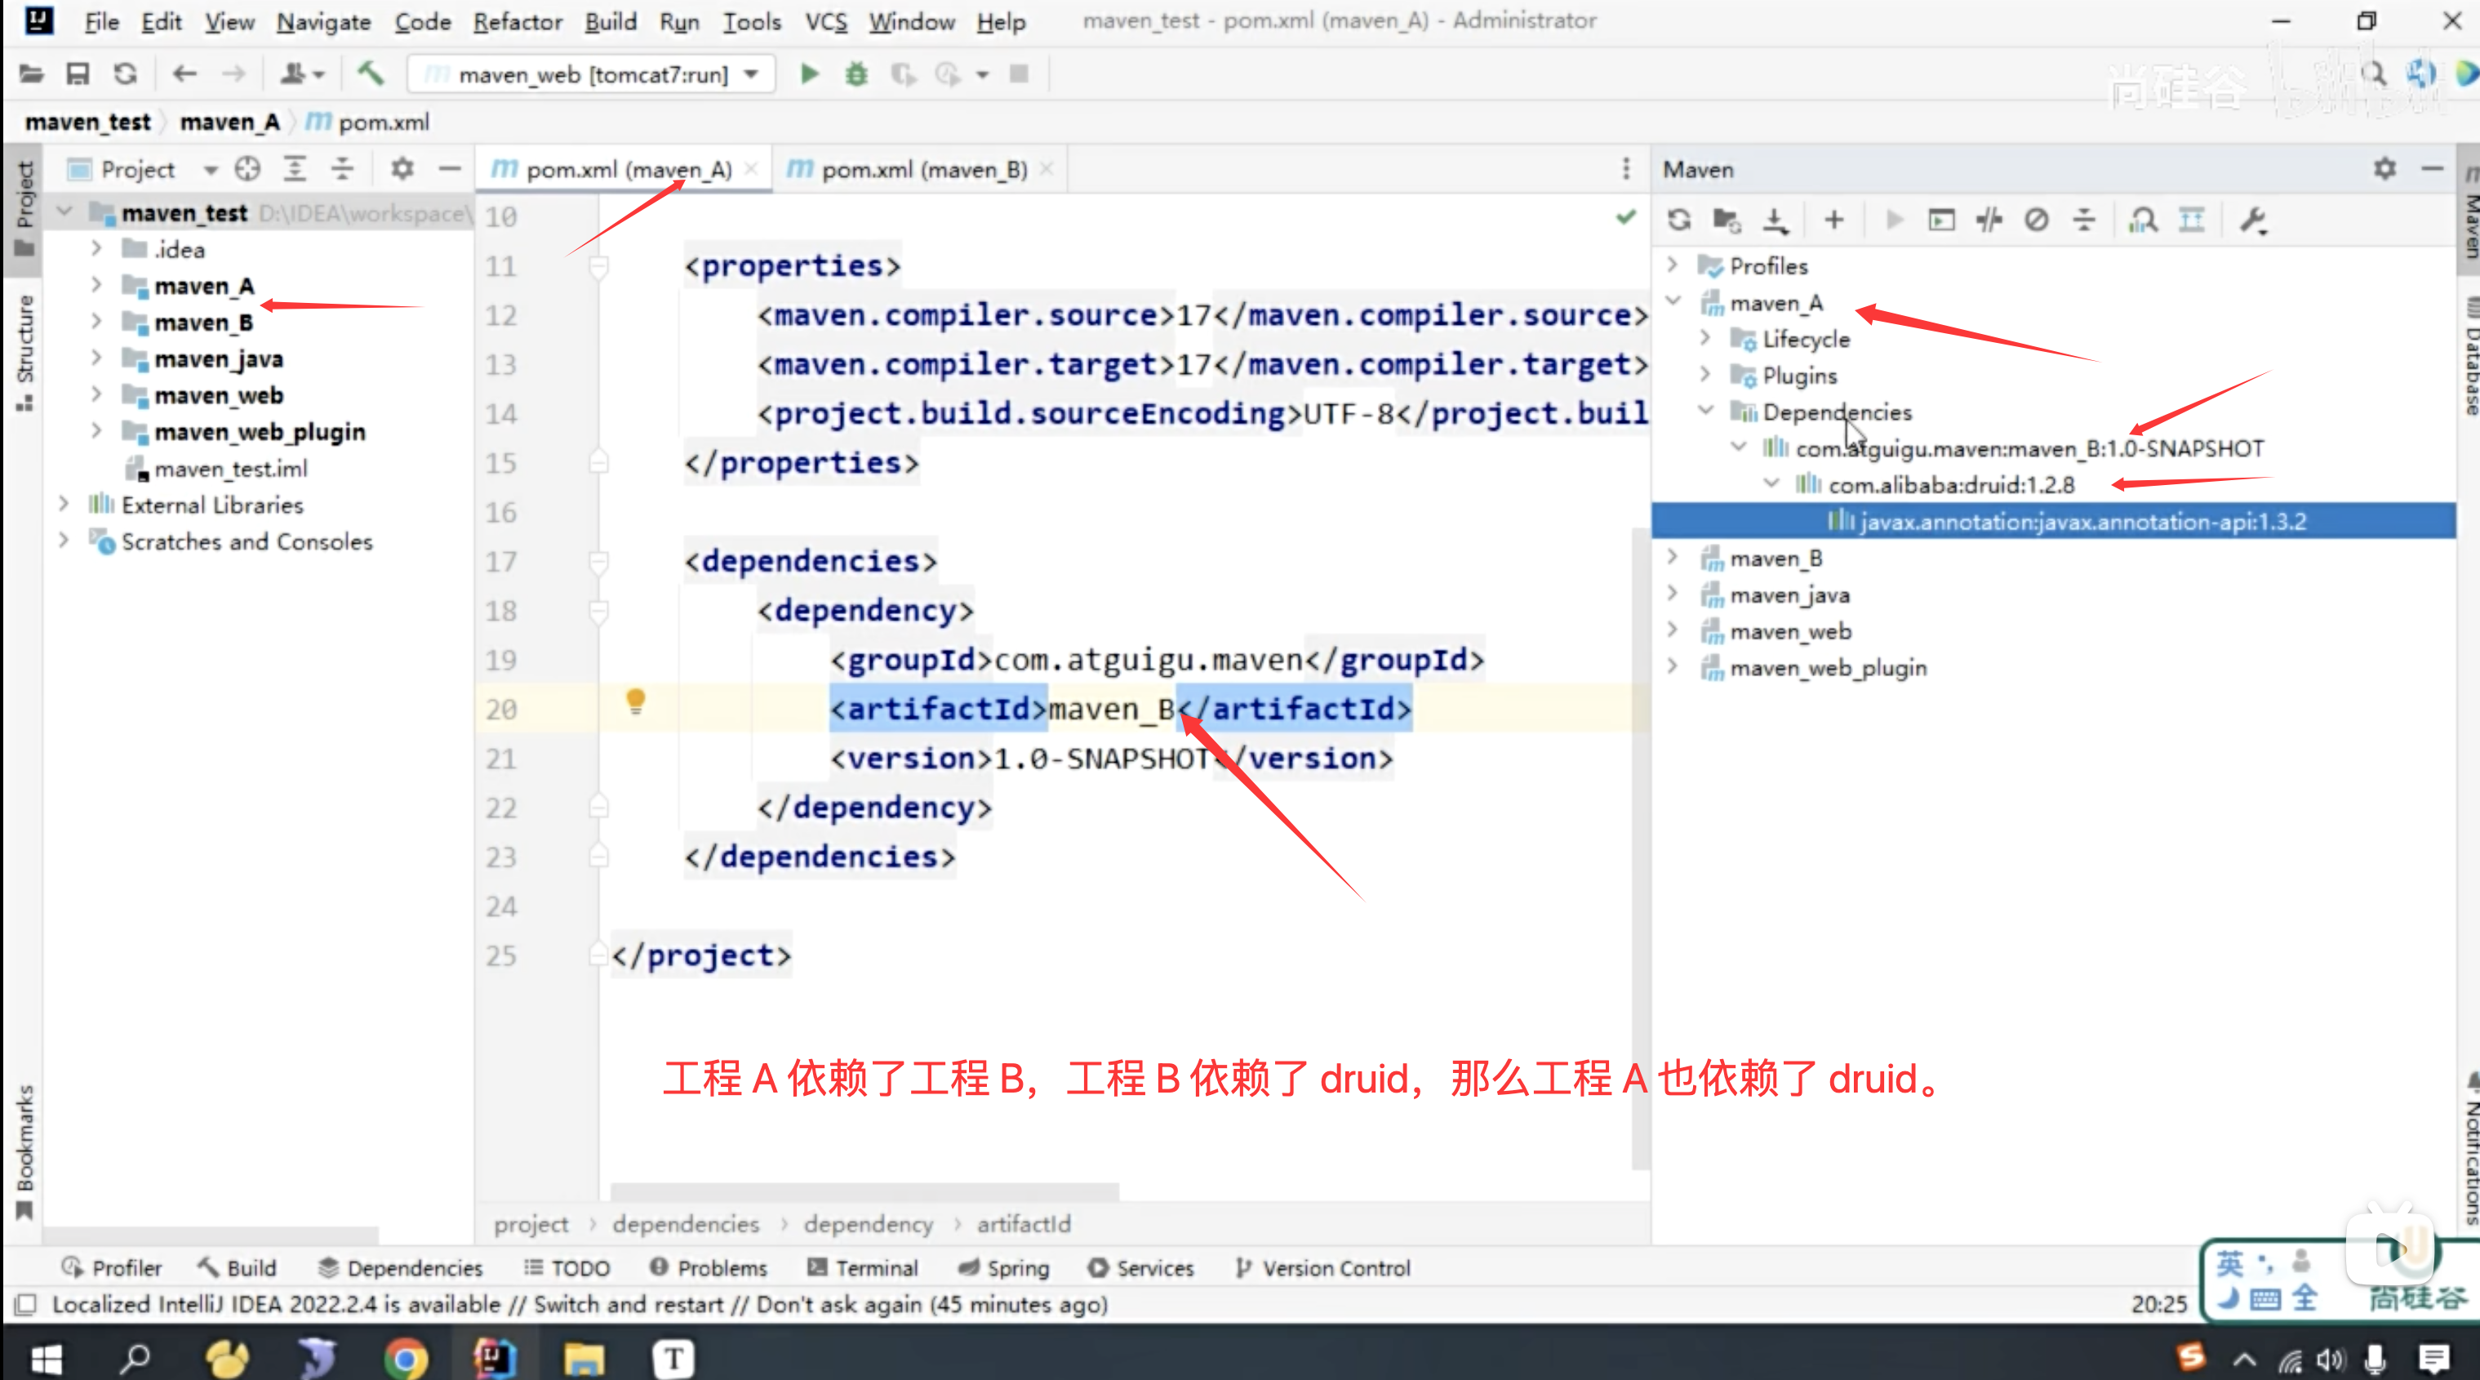Click the editor horizontal scrollbar
Screen dimensions: 2480x1380
point(864,1191)
